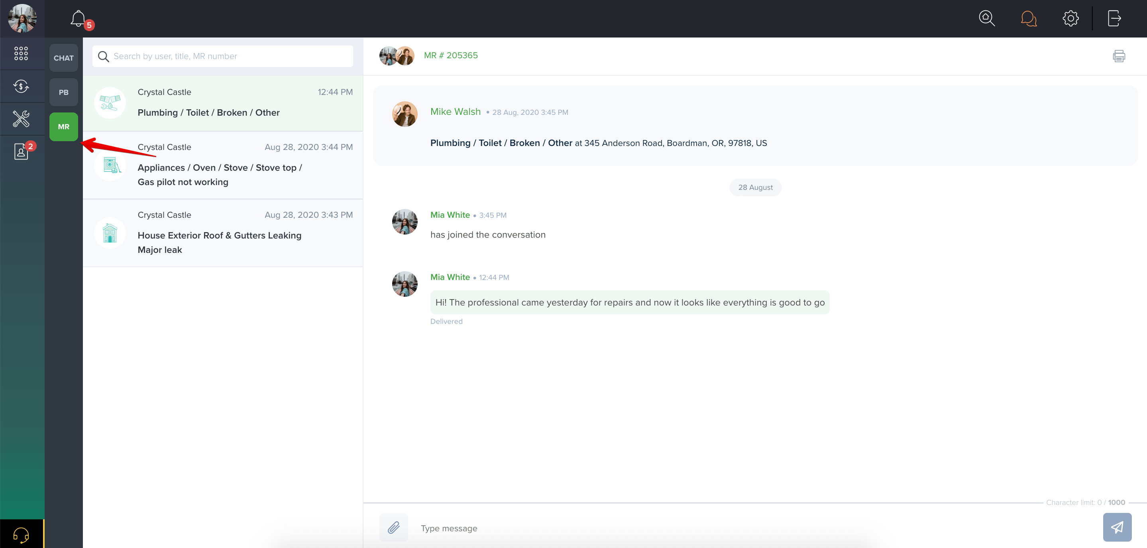
Task: Focus the search by user field
Action: (x=223, y=56)
